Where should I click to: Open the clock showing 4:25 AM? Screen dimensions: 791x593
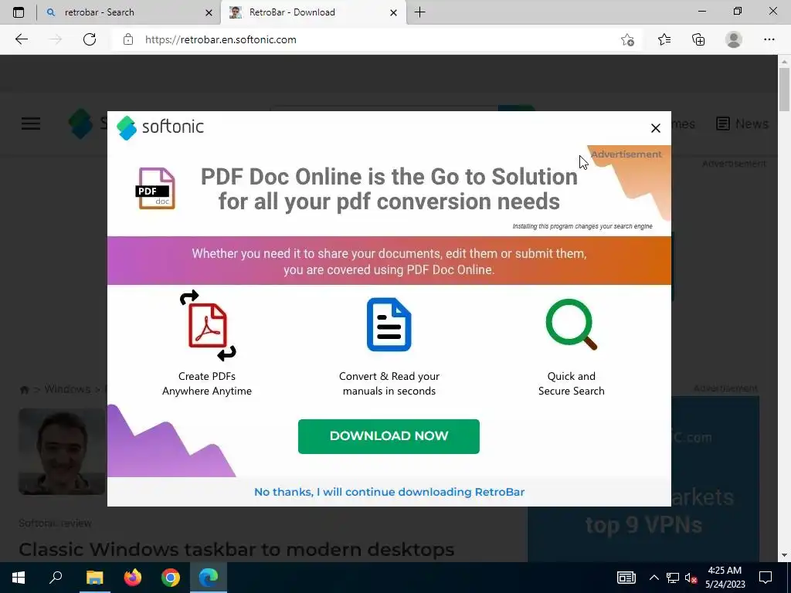coord(725,578)
